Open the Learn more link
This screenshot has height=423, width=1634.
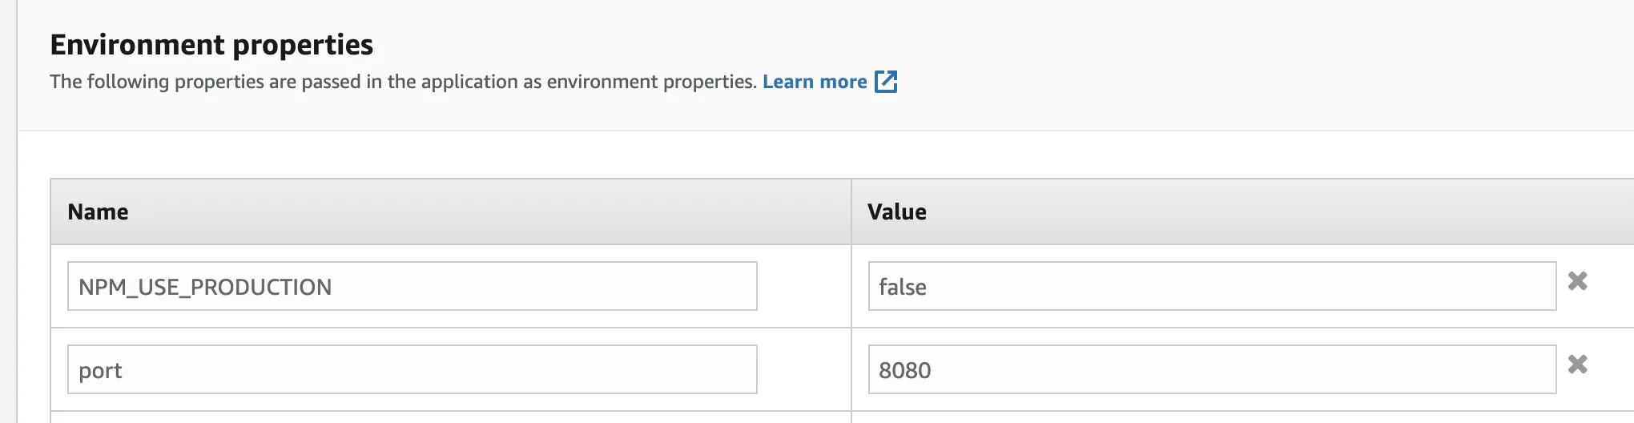(814, 82)
